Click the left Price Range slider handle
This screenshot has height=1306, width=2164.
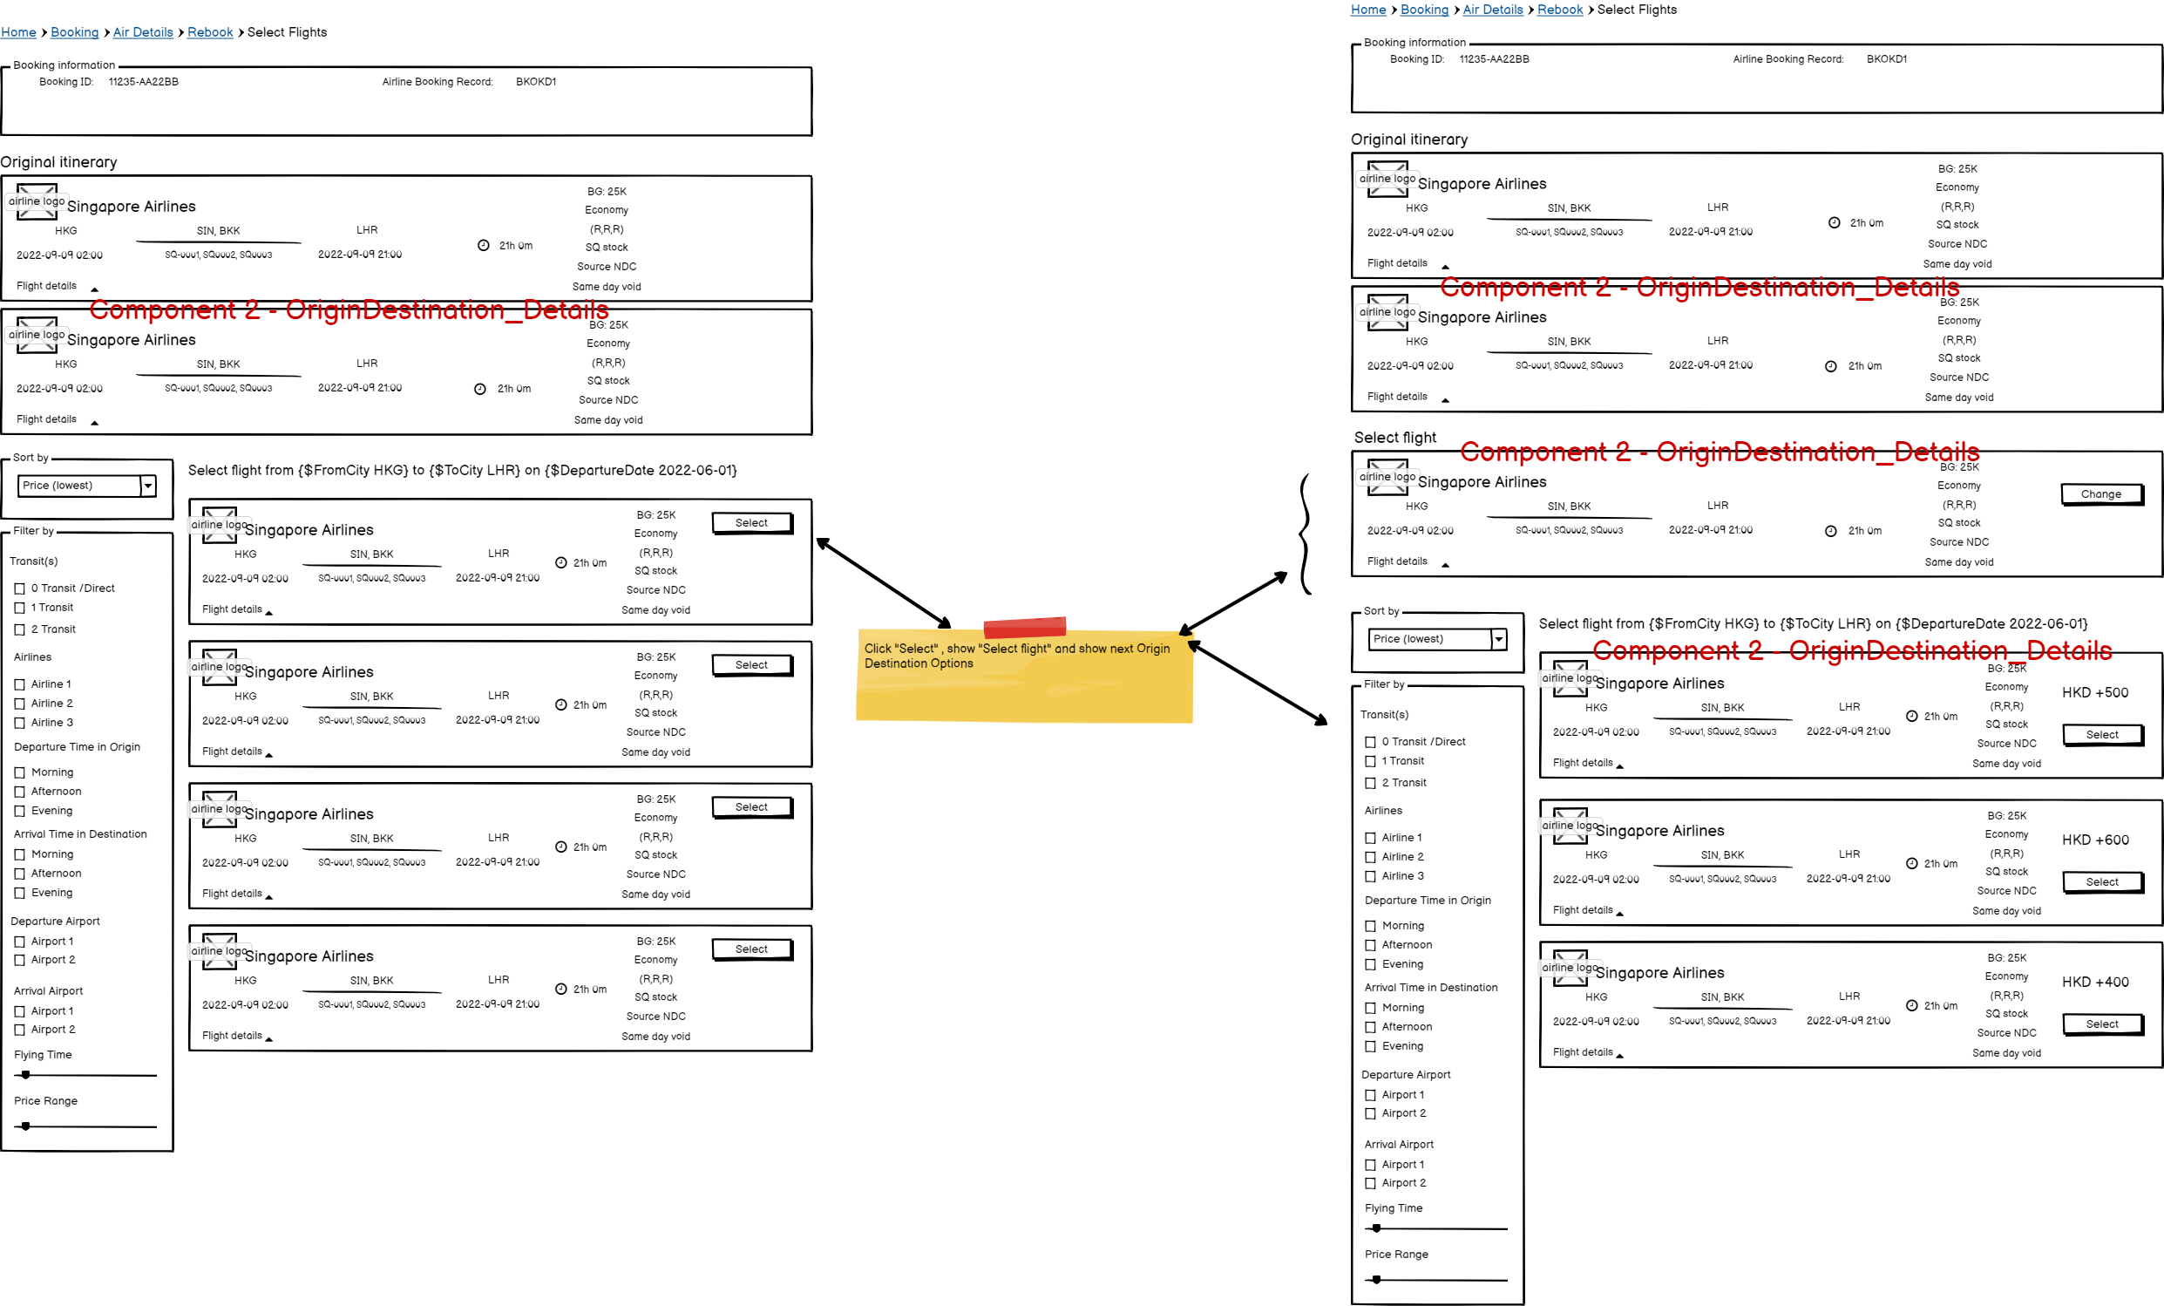click(26, 1126)
